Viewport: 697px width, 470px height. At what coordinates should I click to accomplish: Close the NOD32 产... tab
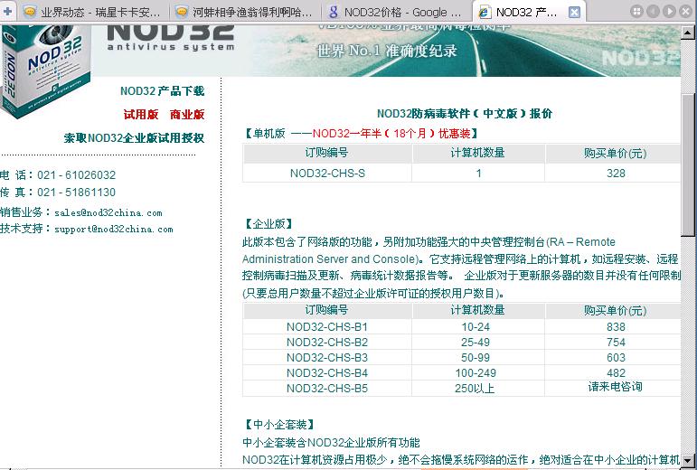tap(574, 12)
